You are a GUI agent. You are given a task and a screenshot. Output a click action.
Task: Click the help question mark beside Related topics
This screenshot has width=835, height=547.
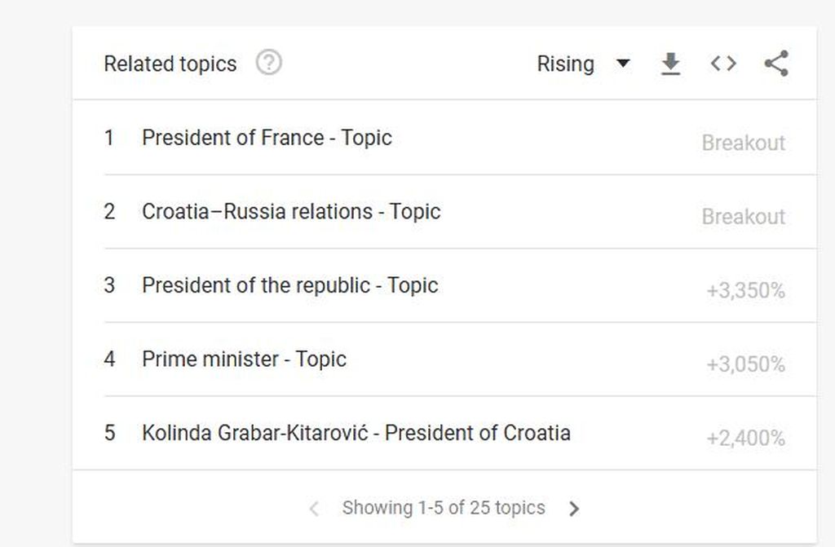point(271,62)
